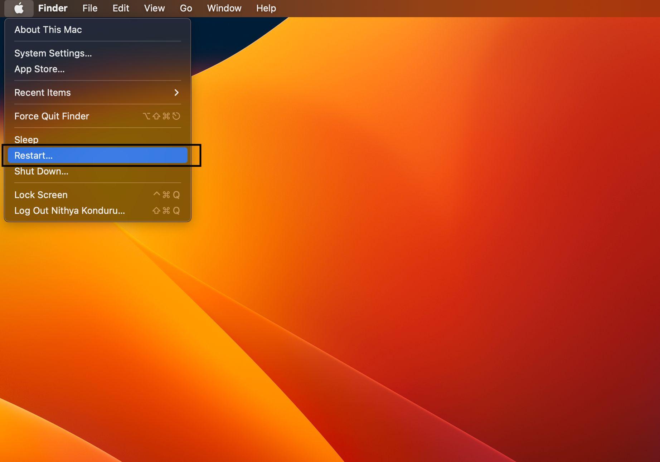Open the Go menu
The height and width of the screenshot is (462, 660).
(x=186, y=8)
